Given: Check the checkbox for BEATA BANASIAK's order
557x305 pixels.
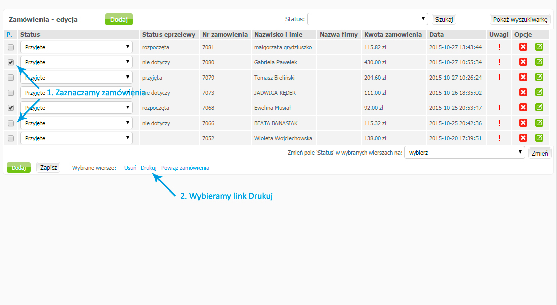Looking at the screenshot, I should (x=11, y=123).
